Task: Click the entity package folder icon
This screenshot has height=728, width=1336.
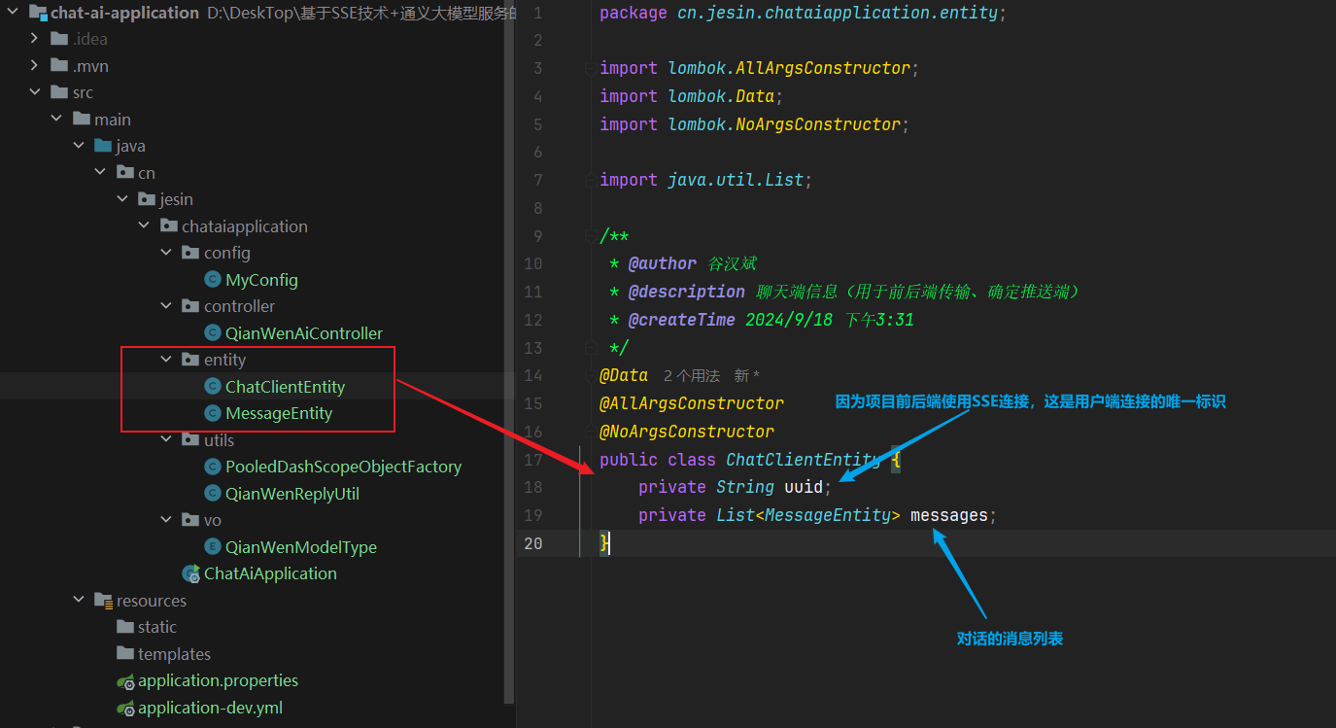Action: pyautogui.click(x=190, y=360)
